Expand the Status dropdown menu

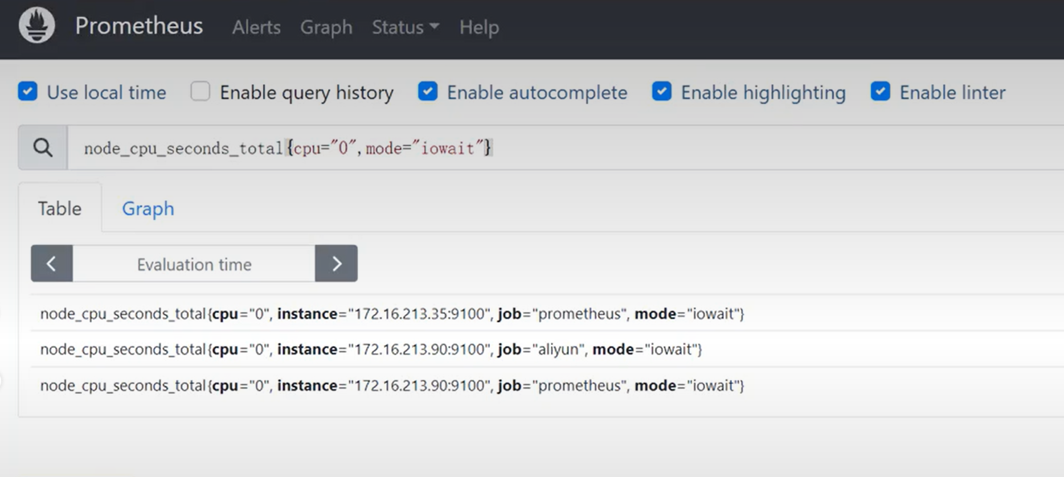[406, 27]
